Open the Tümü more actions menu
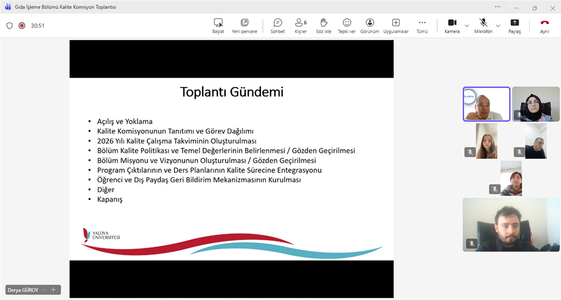 (x=422, y=25)
